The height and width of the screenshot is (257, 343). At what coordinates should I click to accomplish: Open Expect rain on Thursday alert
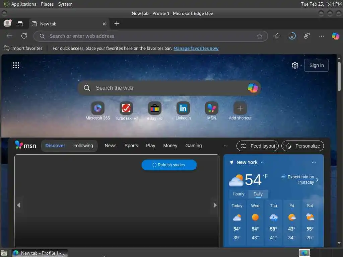(x=300, y=179)
